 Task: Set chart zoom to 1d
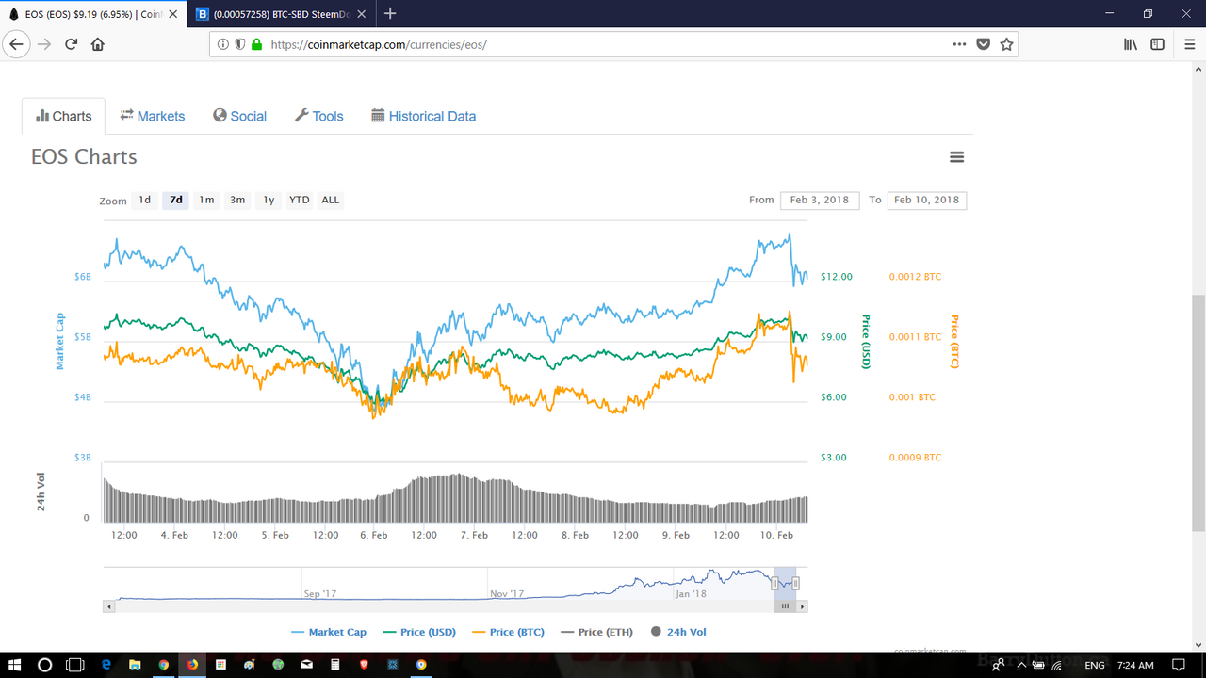point(144,200)
